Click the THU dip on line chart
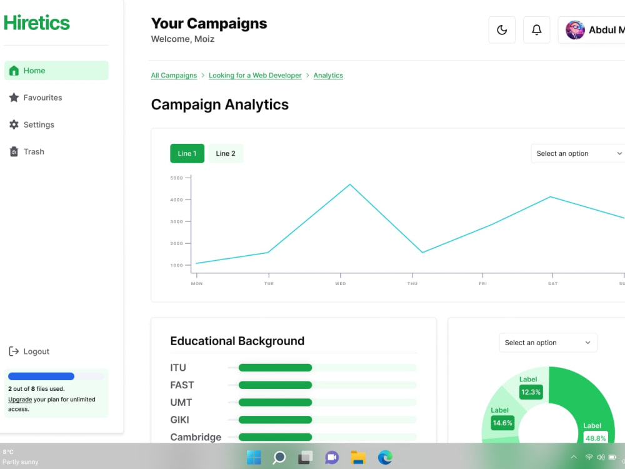Screen dimensions: 625x469 click(x=422, y=253)
